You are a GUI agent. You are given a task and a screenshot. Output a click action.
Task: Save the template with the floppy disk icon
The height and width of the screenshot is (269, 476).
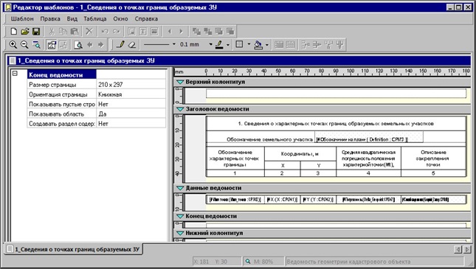point(36,31)
